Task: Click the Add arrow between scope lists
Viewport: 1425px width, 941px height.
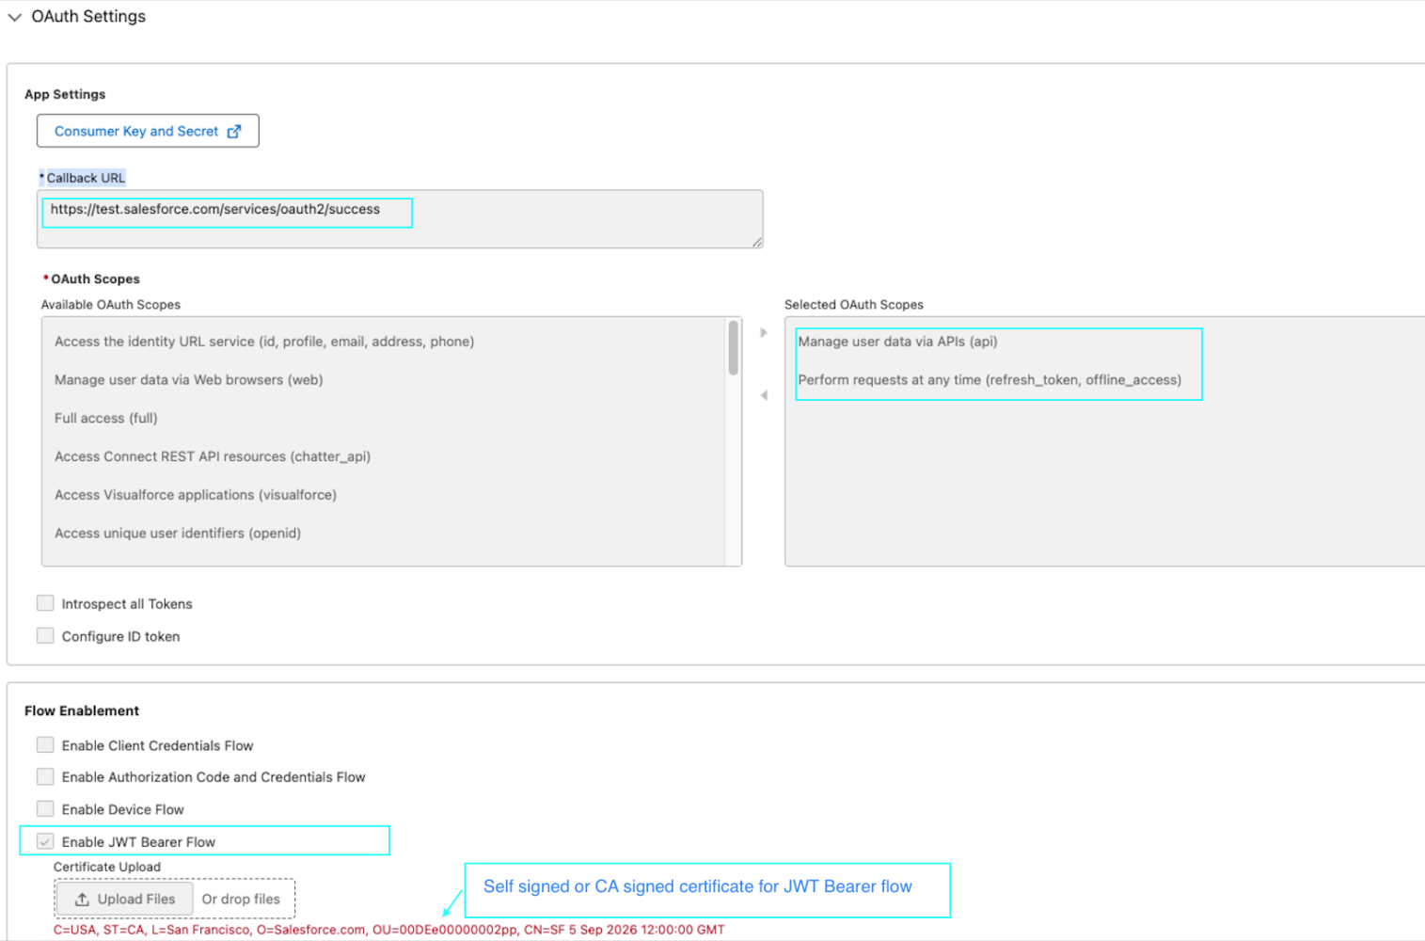Action: pyautogui.click(x=764, y=332)
